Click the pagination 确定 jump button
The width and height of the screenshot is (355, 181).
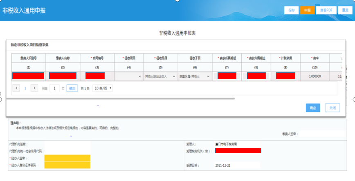pyautogui.click(x=72, y=88)
